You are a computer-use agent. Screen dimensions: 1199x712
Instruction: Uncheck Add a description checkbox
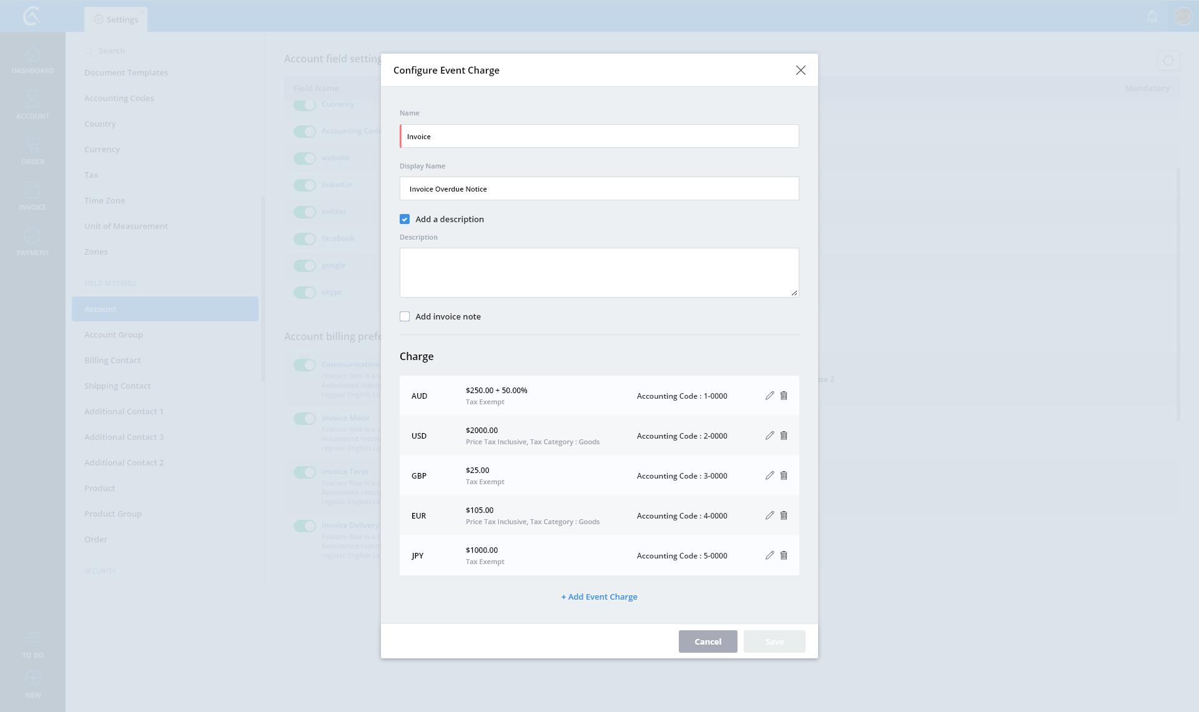[x=405, y=219]
